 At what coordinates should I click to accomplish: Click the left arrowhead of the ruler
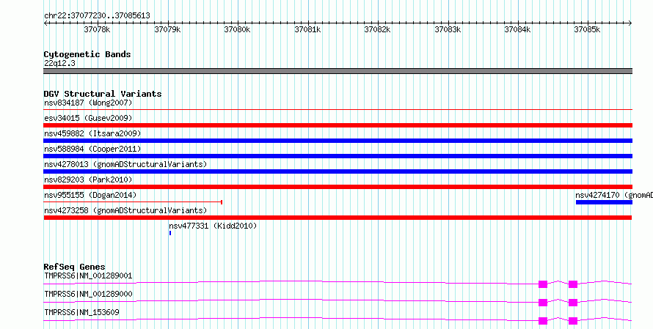coord(45,23)
